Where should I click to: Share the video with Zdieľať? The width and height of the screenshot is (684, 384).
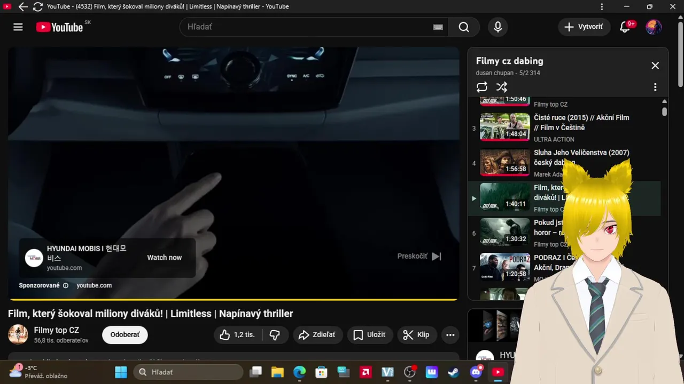[x=317, y=335]
